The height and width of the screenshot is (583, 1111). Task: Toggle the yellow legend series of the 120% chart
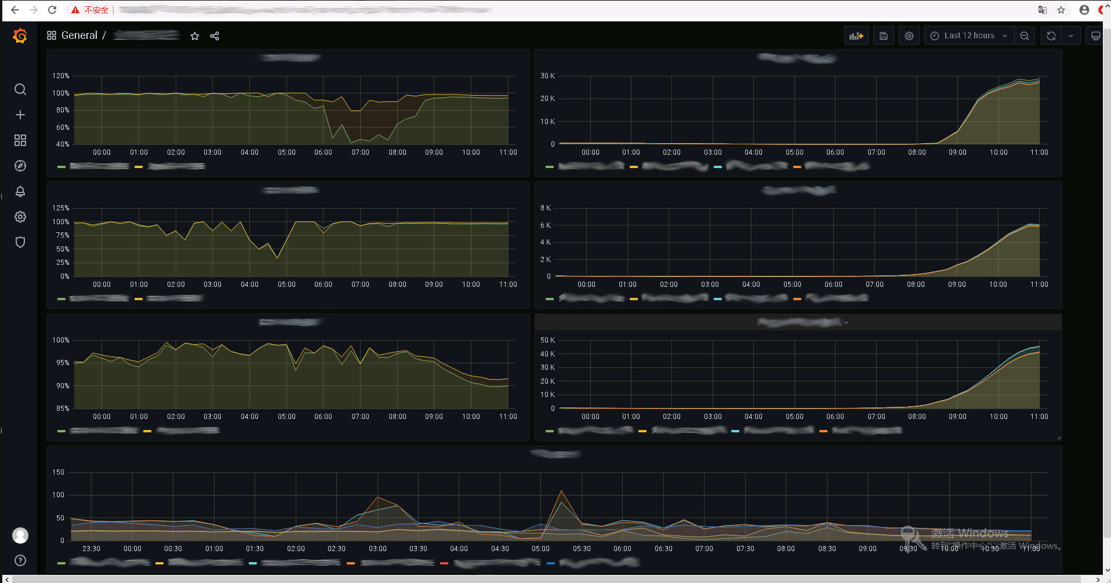[x=170, y=166]
